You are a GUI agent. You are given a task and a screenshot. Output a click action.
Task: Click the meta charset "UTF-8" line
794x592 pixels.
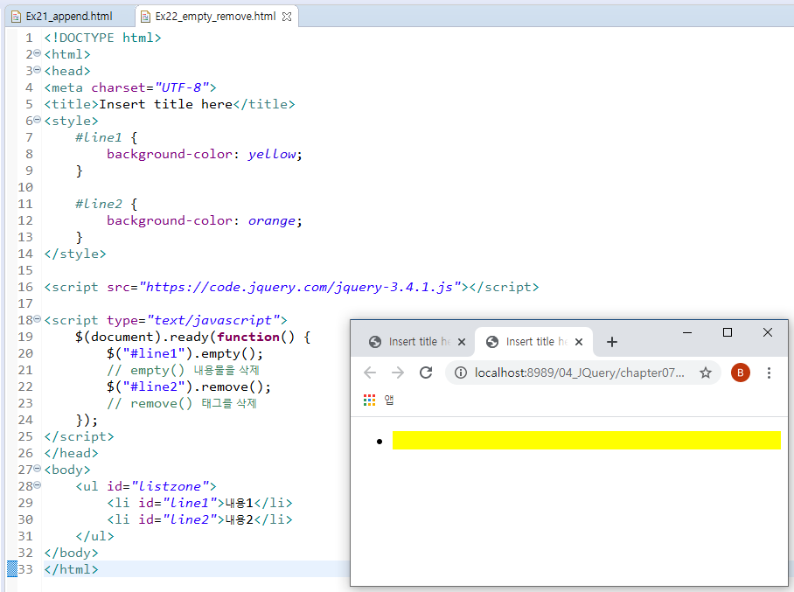(130, 87)
